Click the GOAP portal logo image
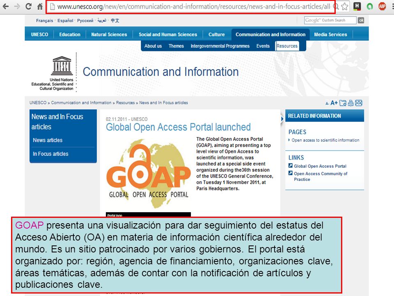The width and height of the screenshot is (394, 296). point(149,173)
